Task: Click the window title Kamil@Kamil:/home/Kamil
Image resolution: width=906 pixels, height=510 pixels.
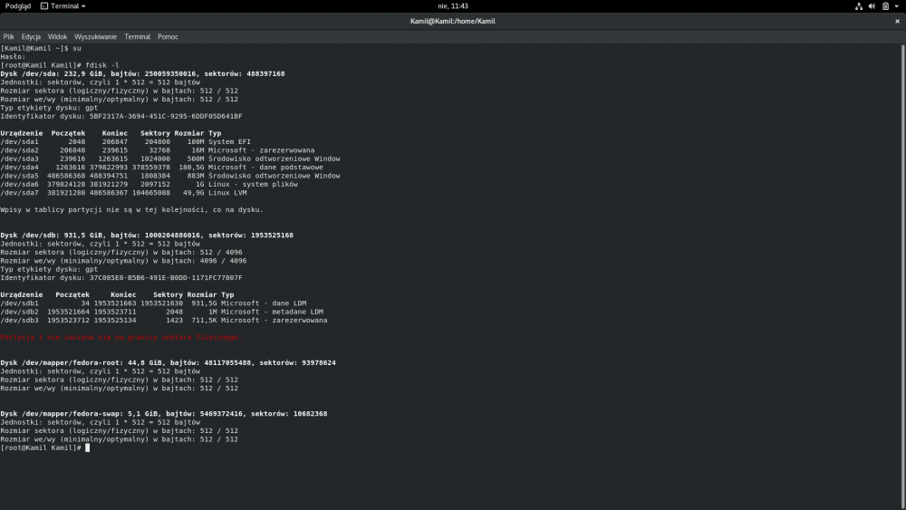Action: click(x=452, y=21)
